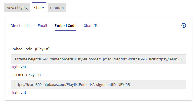Highlight the playlist embed code

(18, 67)
